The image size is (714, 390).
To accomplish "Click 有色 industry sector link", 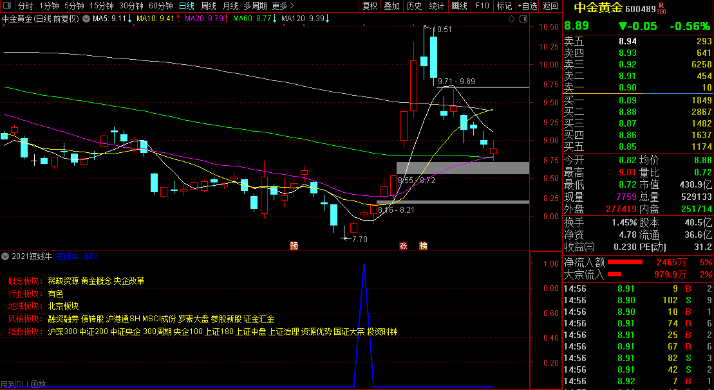I will click(55, 294).
